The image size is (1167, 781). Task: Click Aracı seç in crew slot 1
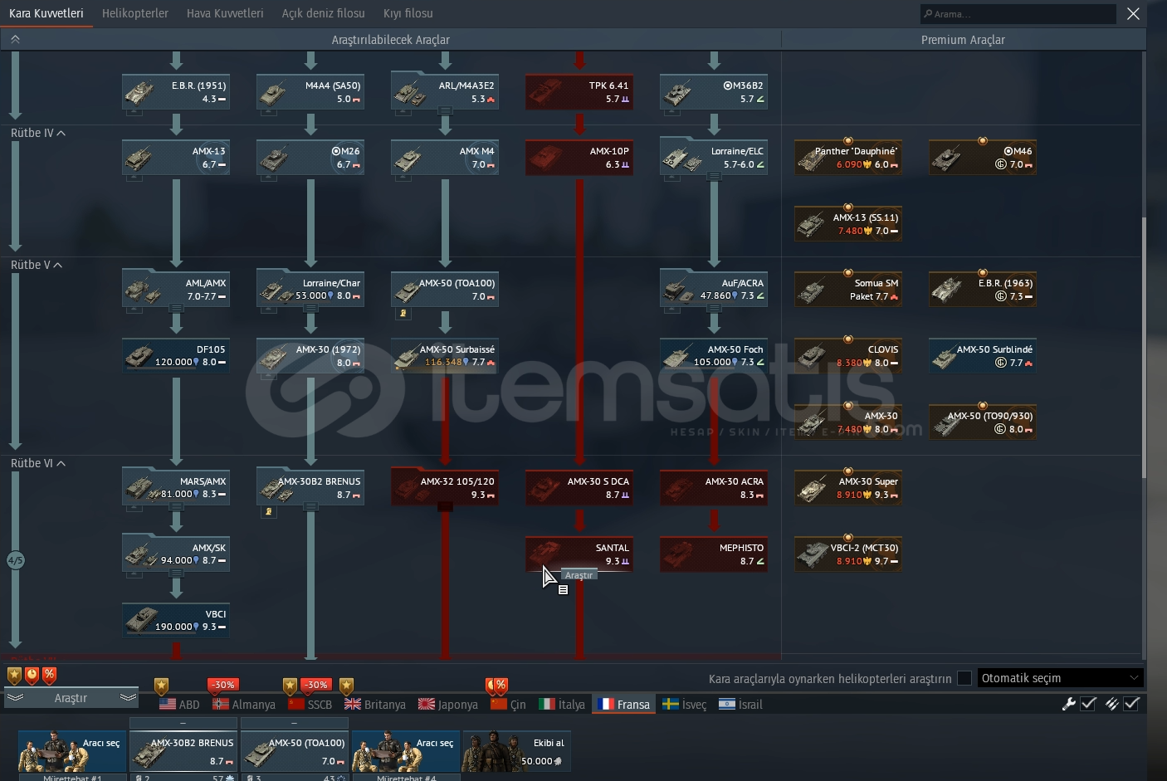(72, 751)
